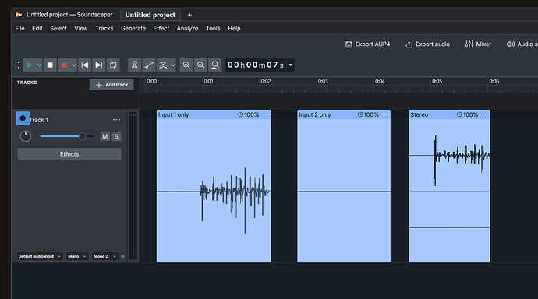Open Input 2 only clip options menu
This screenshot has width=538, height=299.
[386, 114]
